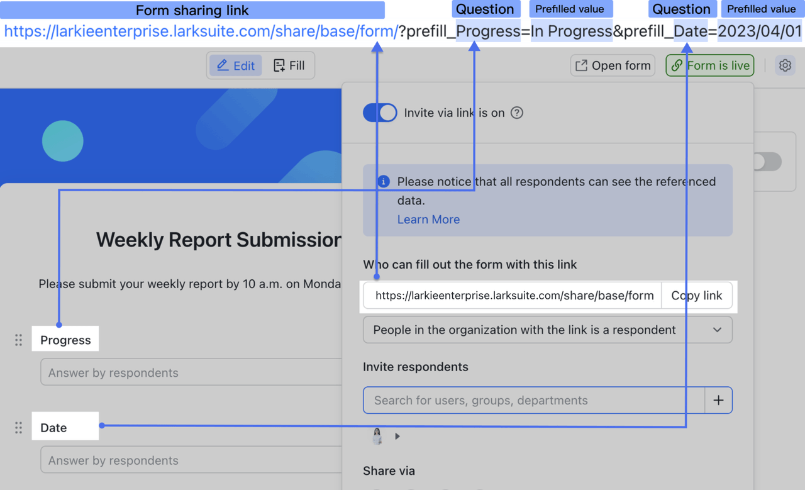
Task: Click the drag handle next to Date
Action: pos(19,428)
